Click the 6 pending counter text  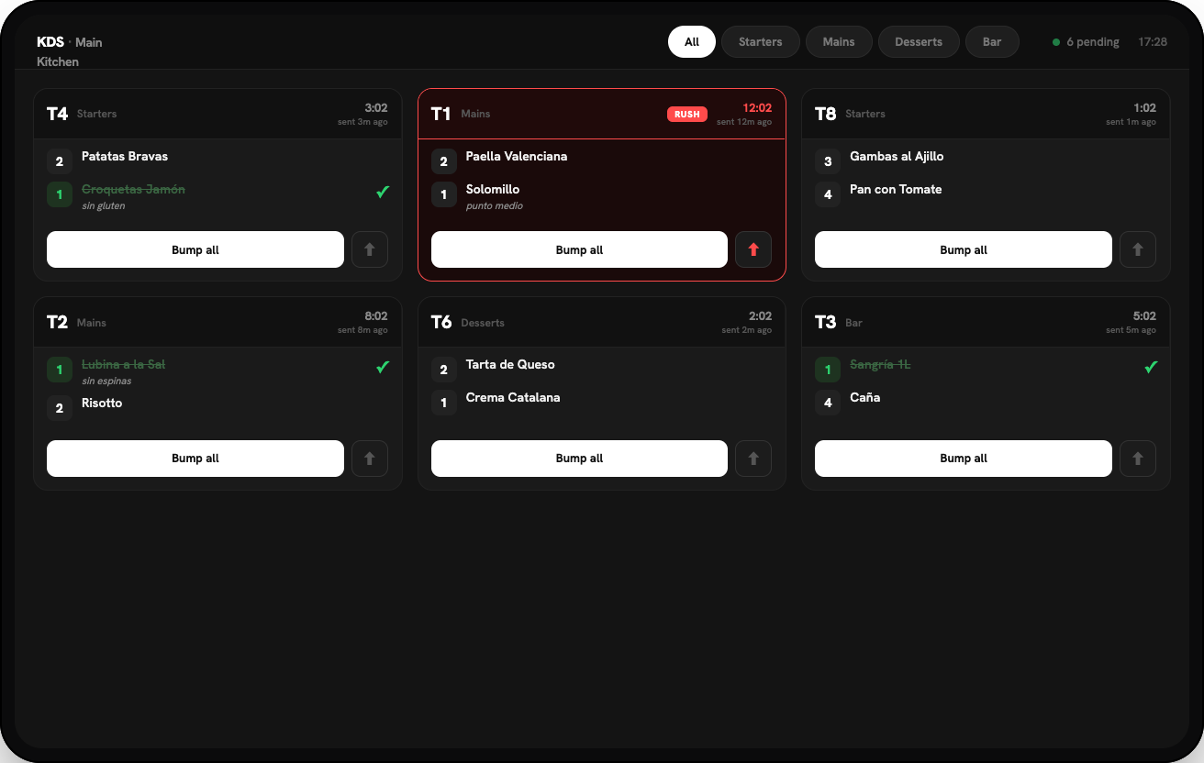(1093, 42)
